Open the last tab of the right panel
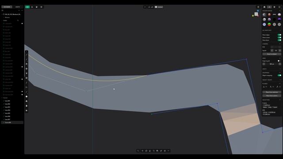The width and height of the screenshot is (283, 159). [x=279, y=7]
